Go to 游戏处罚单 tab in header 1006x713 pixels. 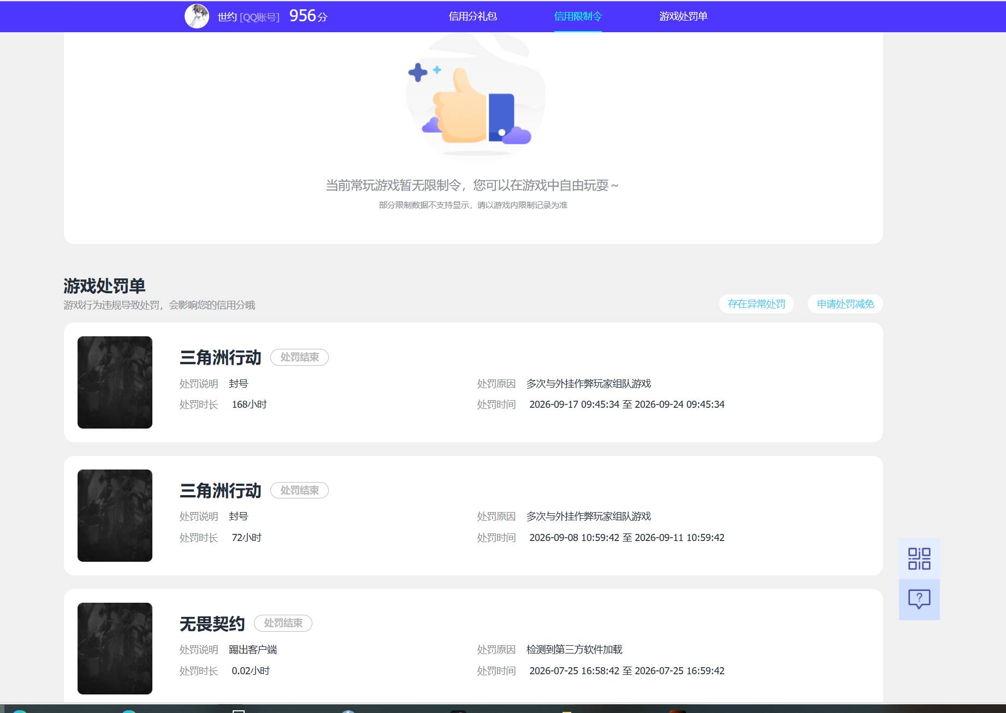683,16
